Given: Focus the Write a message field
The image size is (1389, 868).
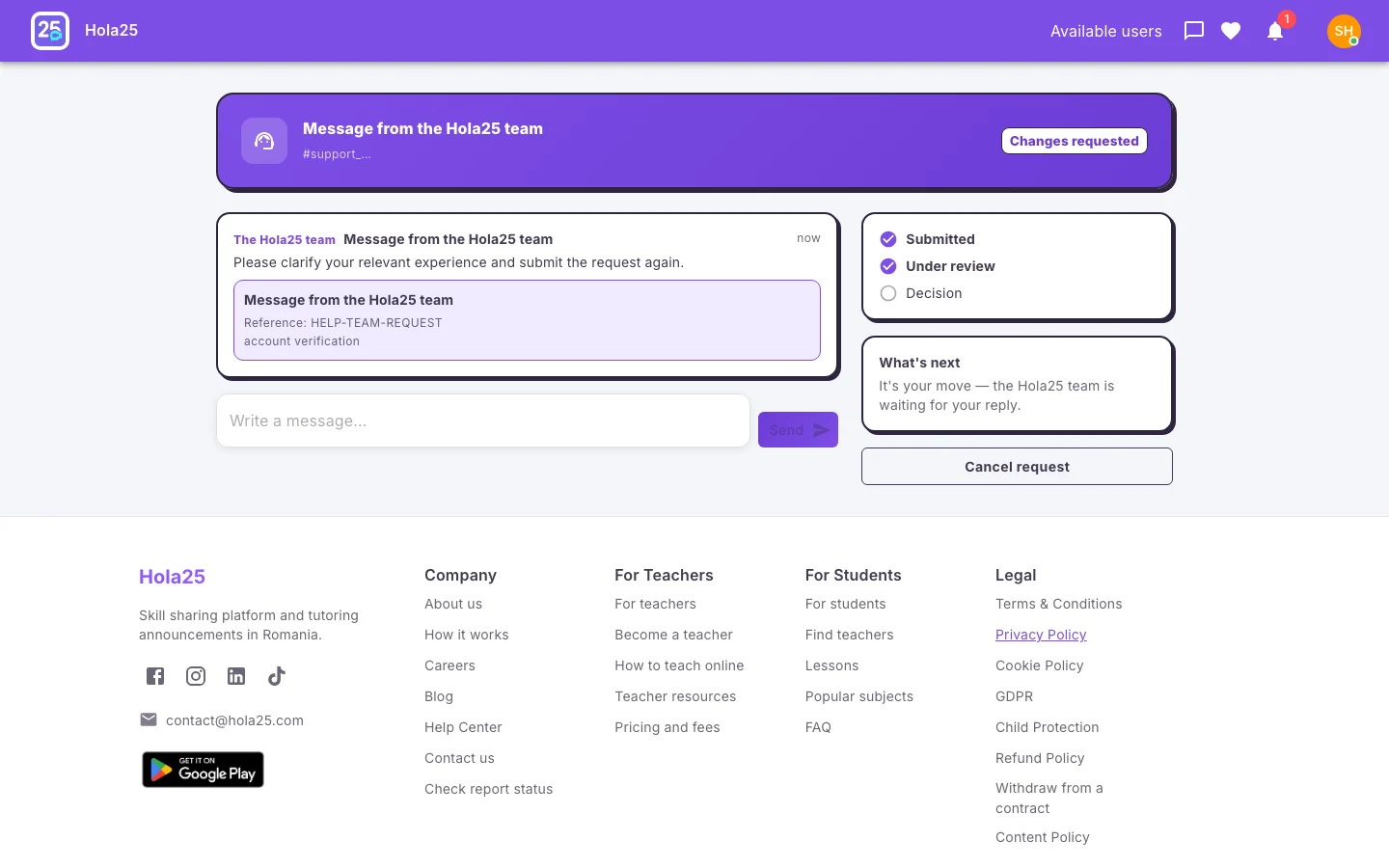Looking at the screenshot, I should 483,420.
